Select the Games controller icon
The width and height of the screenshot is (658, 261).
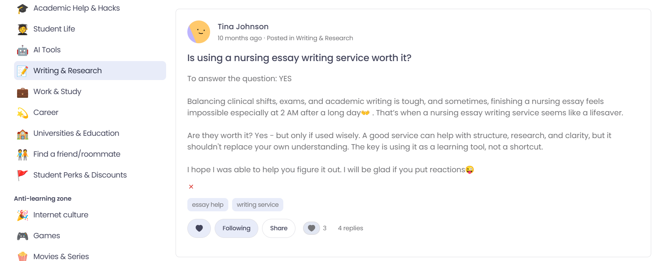22,236
